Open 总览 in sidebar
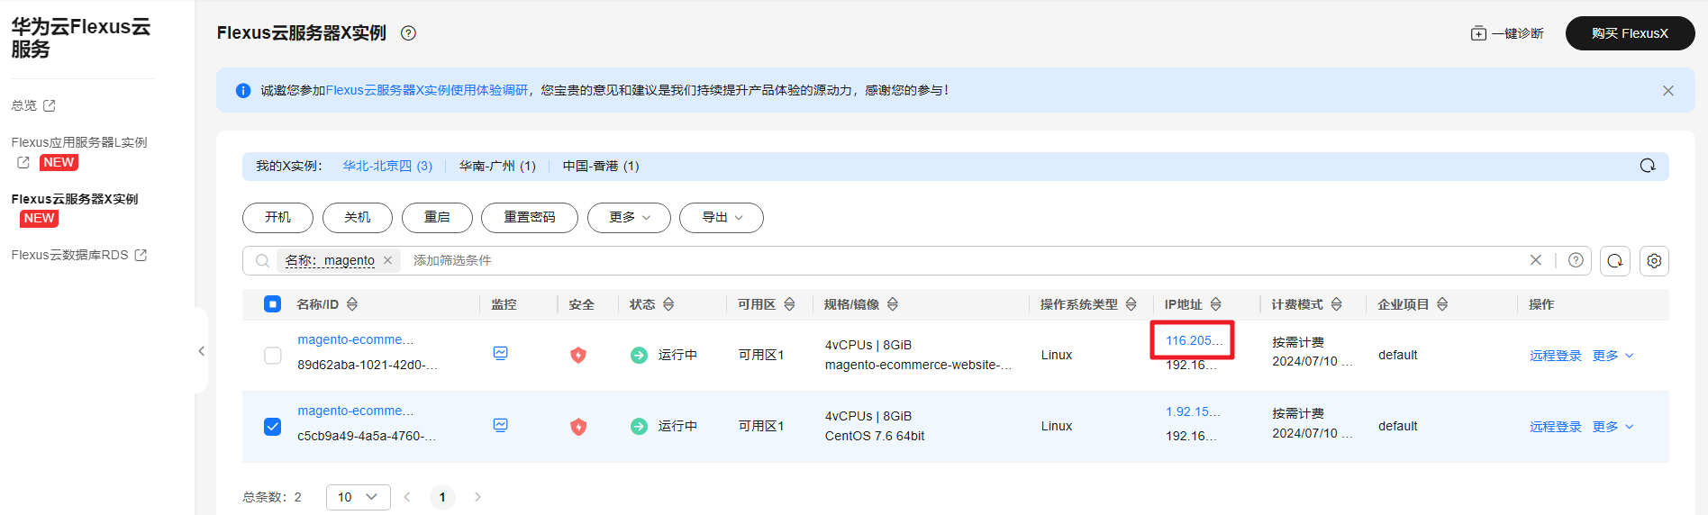 (33, 105)
